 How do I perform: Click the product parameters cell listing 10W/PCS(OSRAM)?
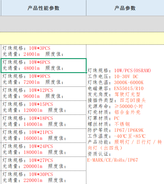tap(125, 114)
